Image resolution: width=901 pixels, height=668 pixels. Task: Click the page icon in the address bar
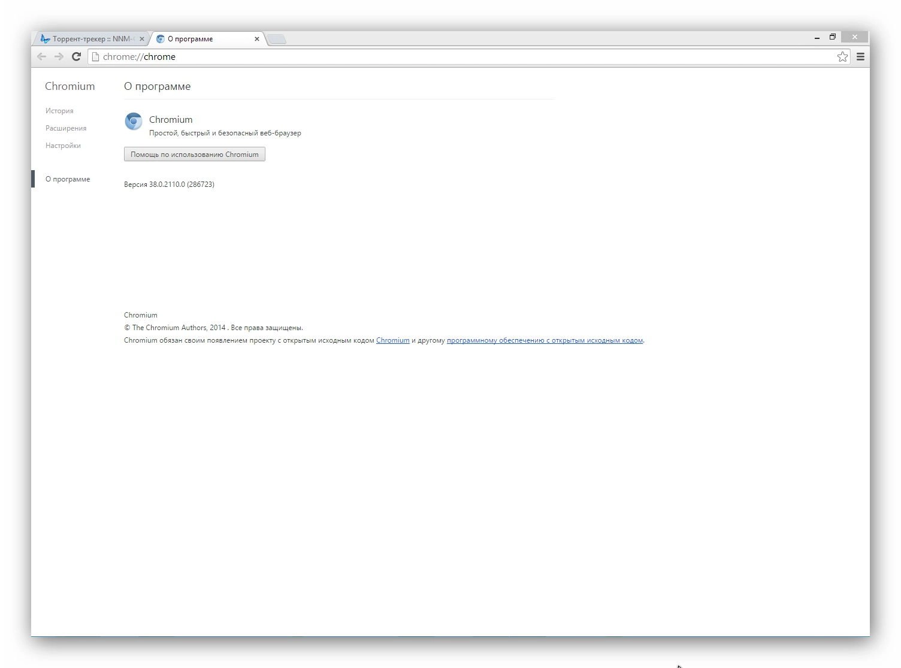[x=95, y=56]
